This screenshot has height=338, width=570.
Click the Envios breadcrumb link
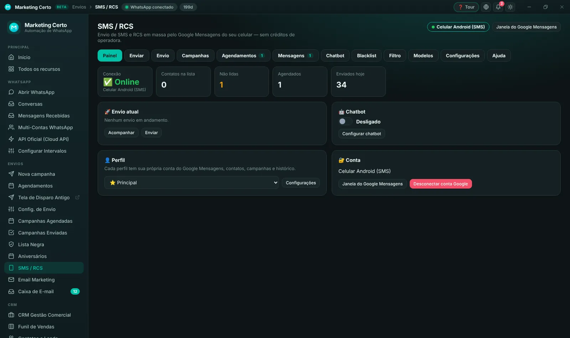(x=79, y=7)
